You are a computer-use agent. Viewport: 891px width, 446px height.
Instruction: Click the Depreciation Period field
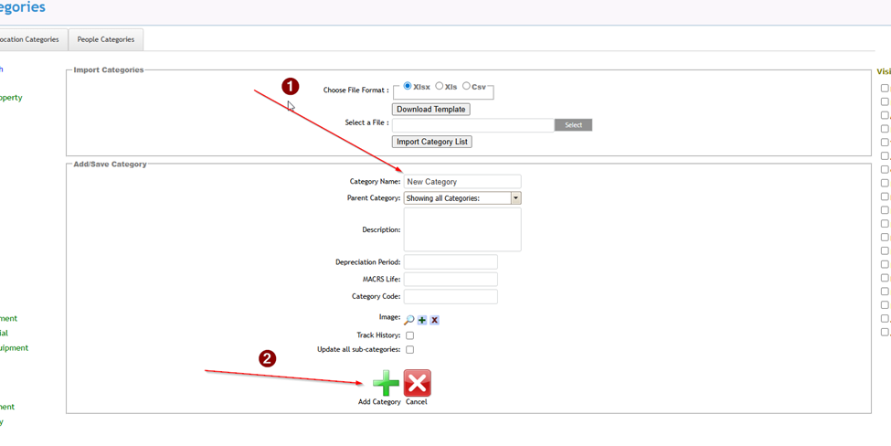(451, 262)
